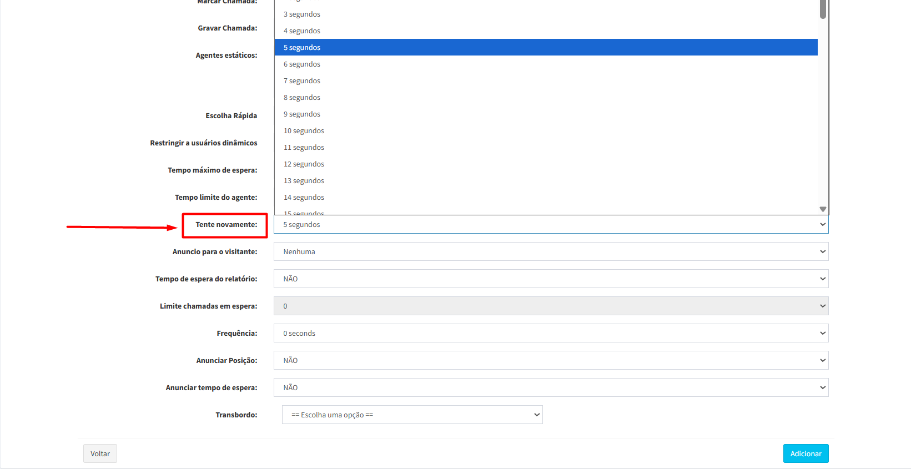Choose '8 segundos' from list
This screenshot has height=469, width=911.
(x=302, y=98)
